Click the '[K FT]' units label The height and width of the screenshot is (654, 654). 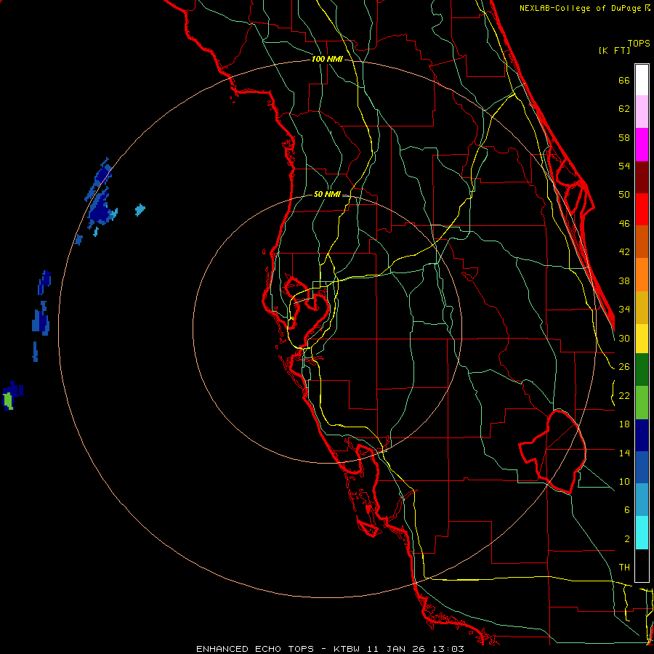tap(614, 51)
